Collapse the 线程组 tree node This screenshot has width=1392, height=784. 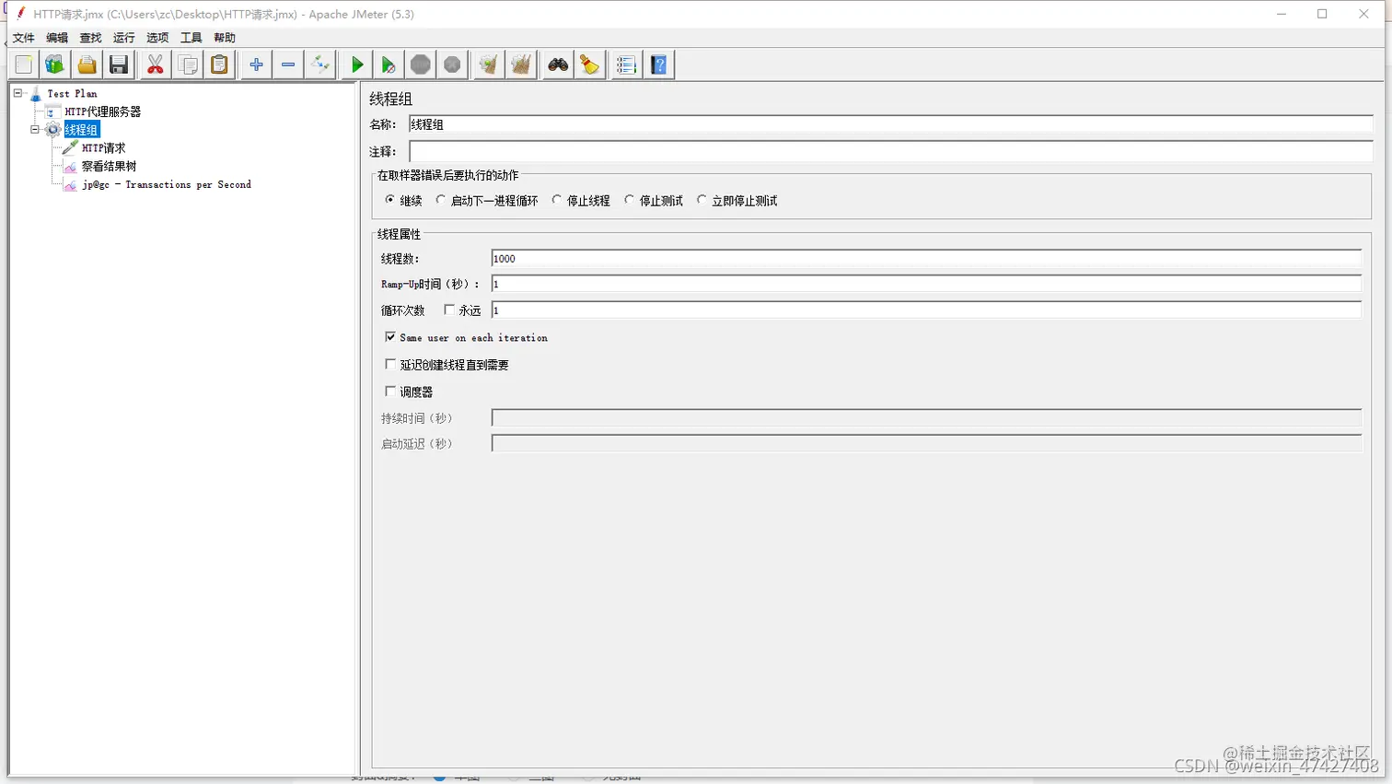pos(35,130)
